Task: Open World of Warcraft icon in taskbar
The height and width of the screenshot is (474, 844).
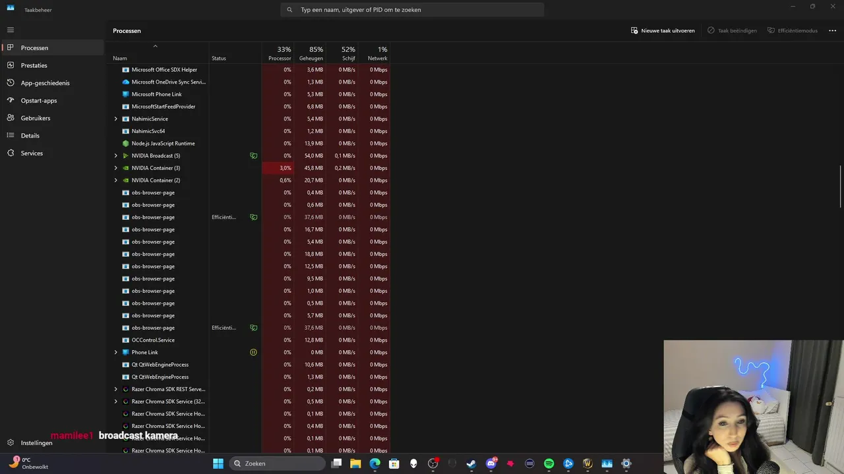Action: pos(588,463)
